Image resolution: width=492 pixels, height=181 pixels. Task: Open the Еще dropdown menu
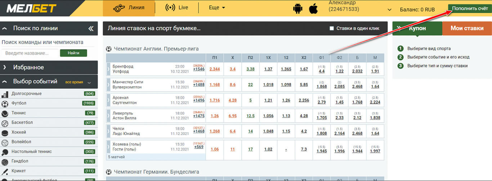[x=217, y=8]
